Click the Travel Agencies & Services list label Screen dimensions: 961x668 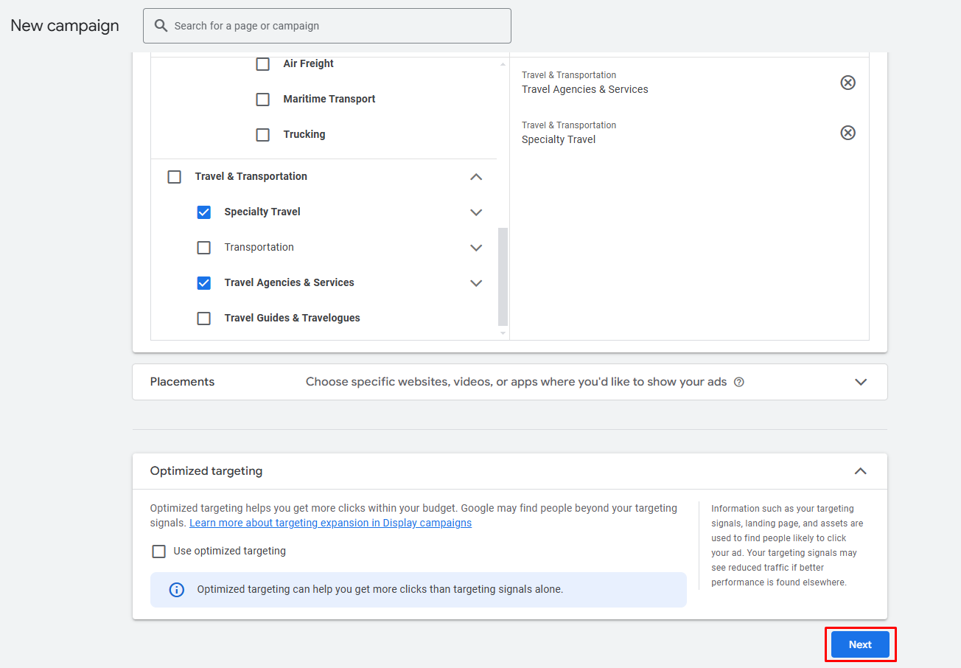[290, 283]
